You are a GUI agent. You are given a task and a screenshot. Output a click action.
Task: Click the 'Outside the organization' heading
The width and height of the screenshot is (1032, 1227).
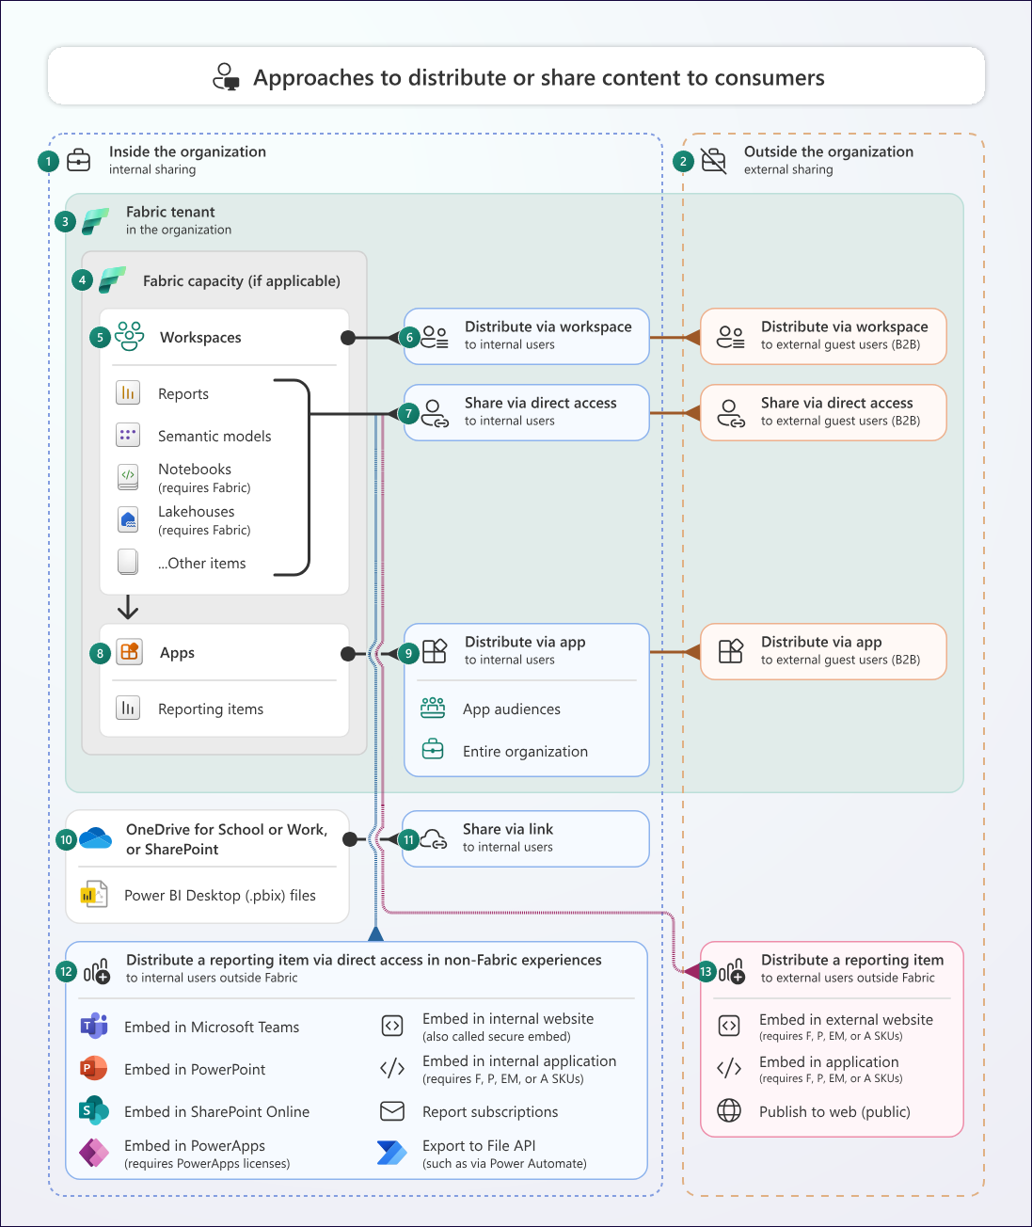coord(829,151)
